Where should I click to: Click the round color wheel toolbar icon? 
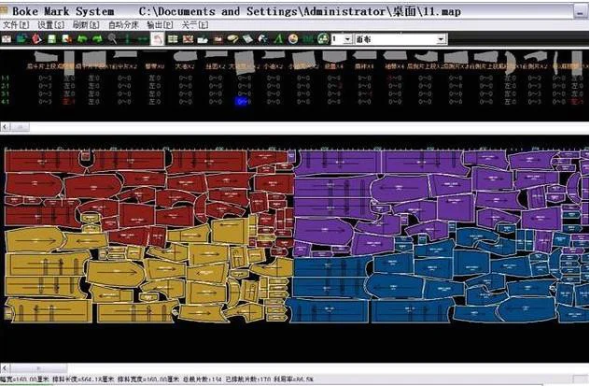[293, 39]
